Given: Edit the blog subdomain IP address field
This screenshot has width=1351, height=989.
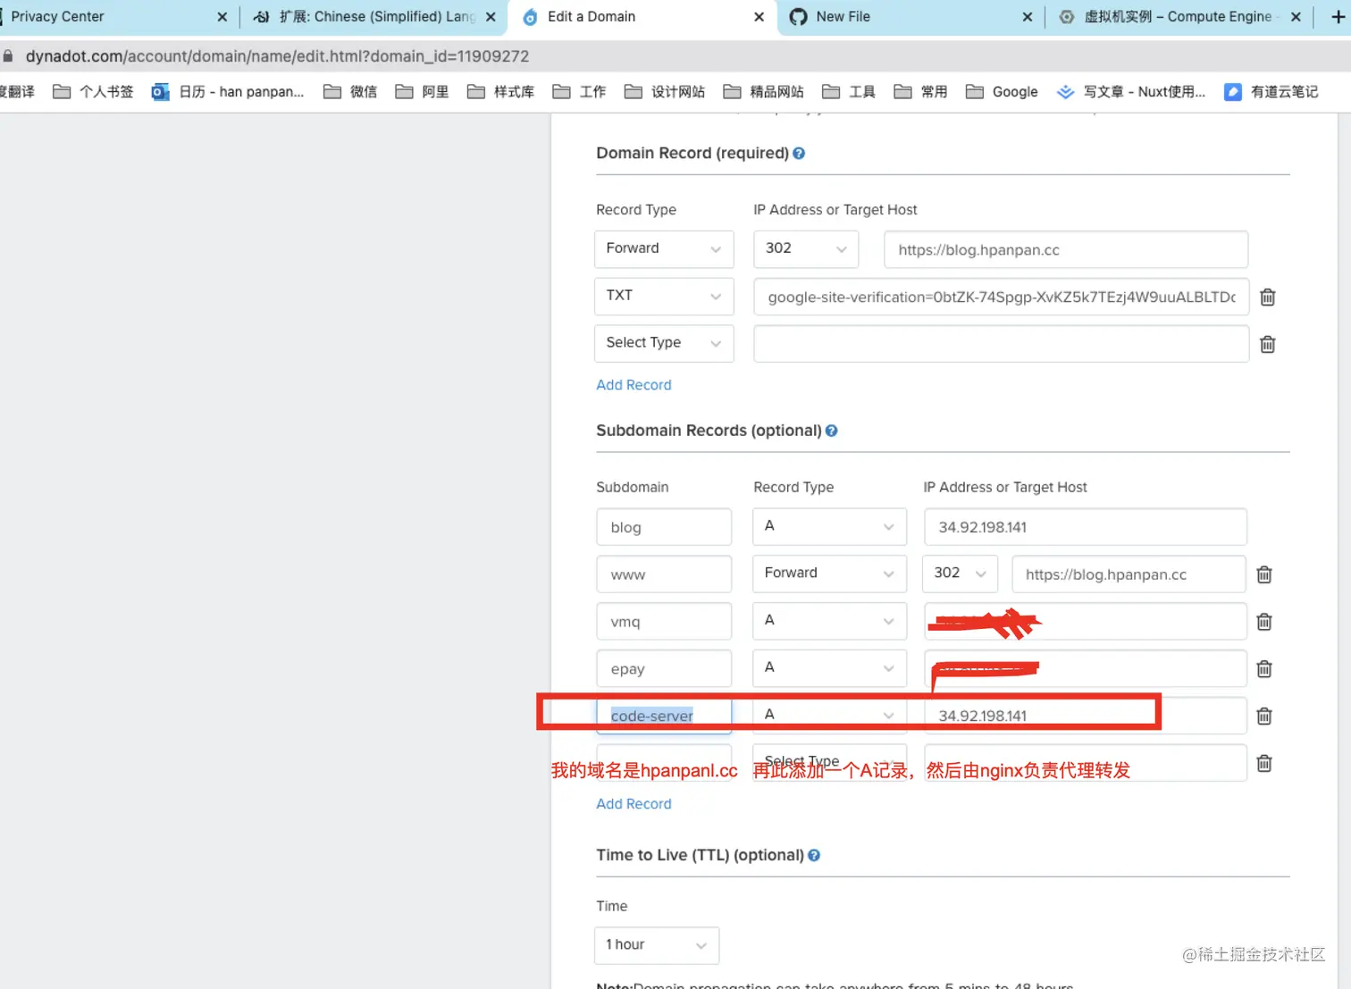Looking at the screenshot, I should tap(1086, 527).
